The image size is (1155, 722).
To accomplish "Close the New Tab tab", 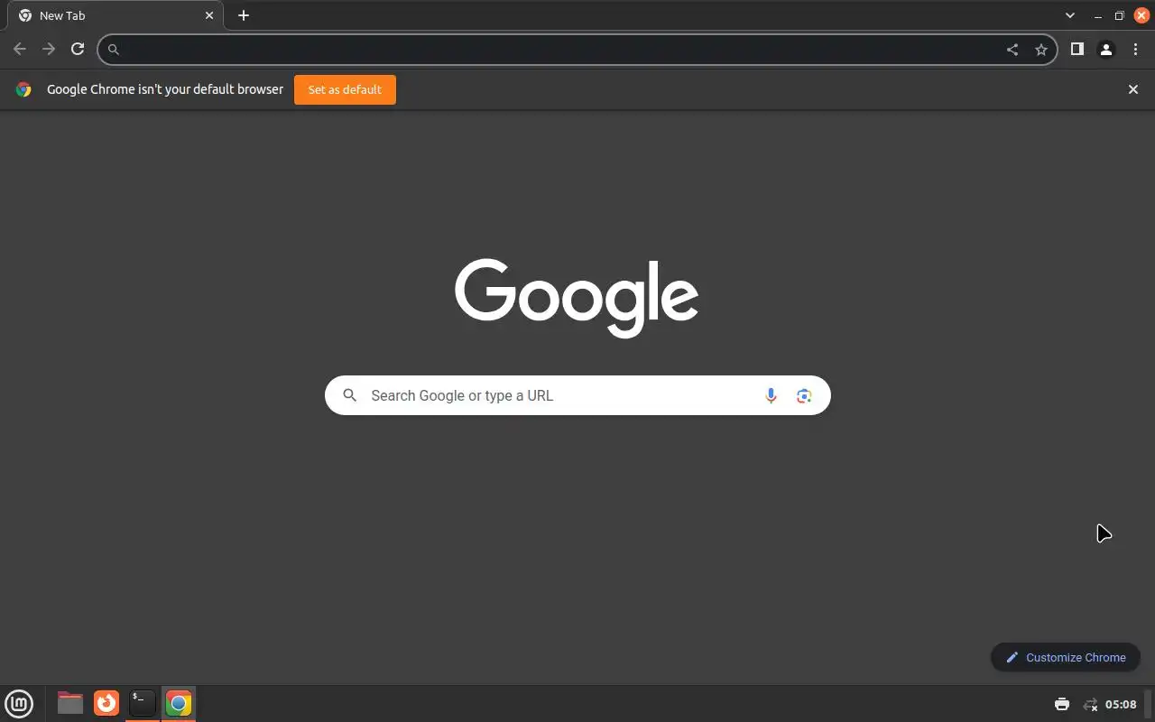I will click(209, 15).
